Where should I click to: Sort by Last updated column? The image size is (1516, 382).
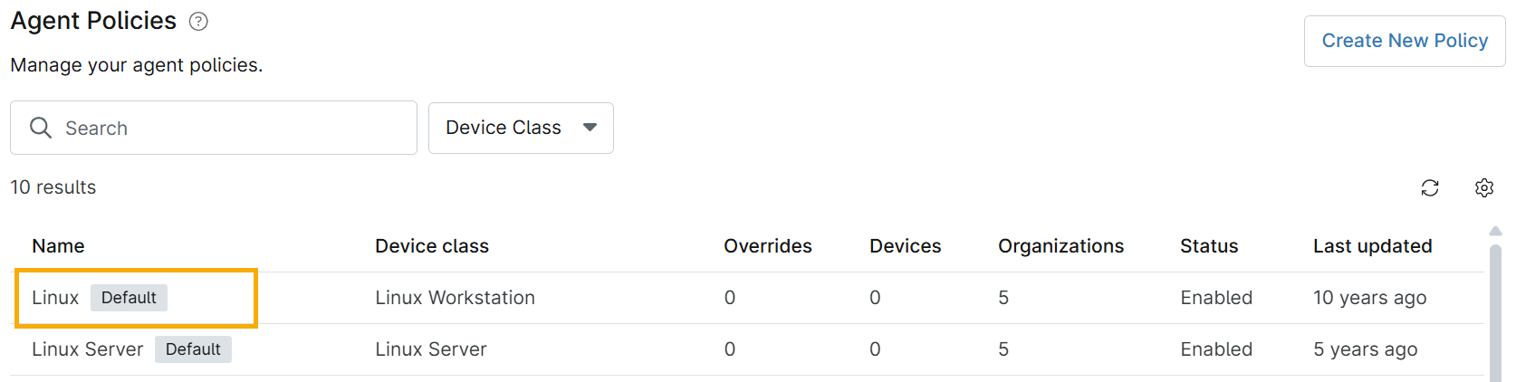click(1373, 246)
